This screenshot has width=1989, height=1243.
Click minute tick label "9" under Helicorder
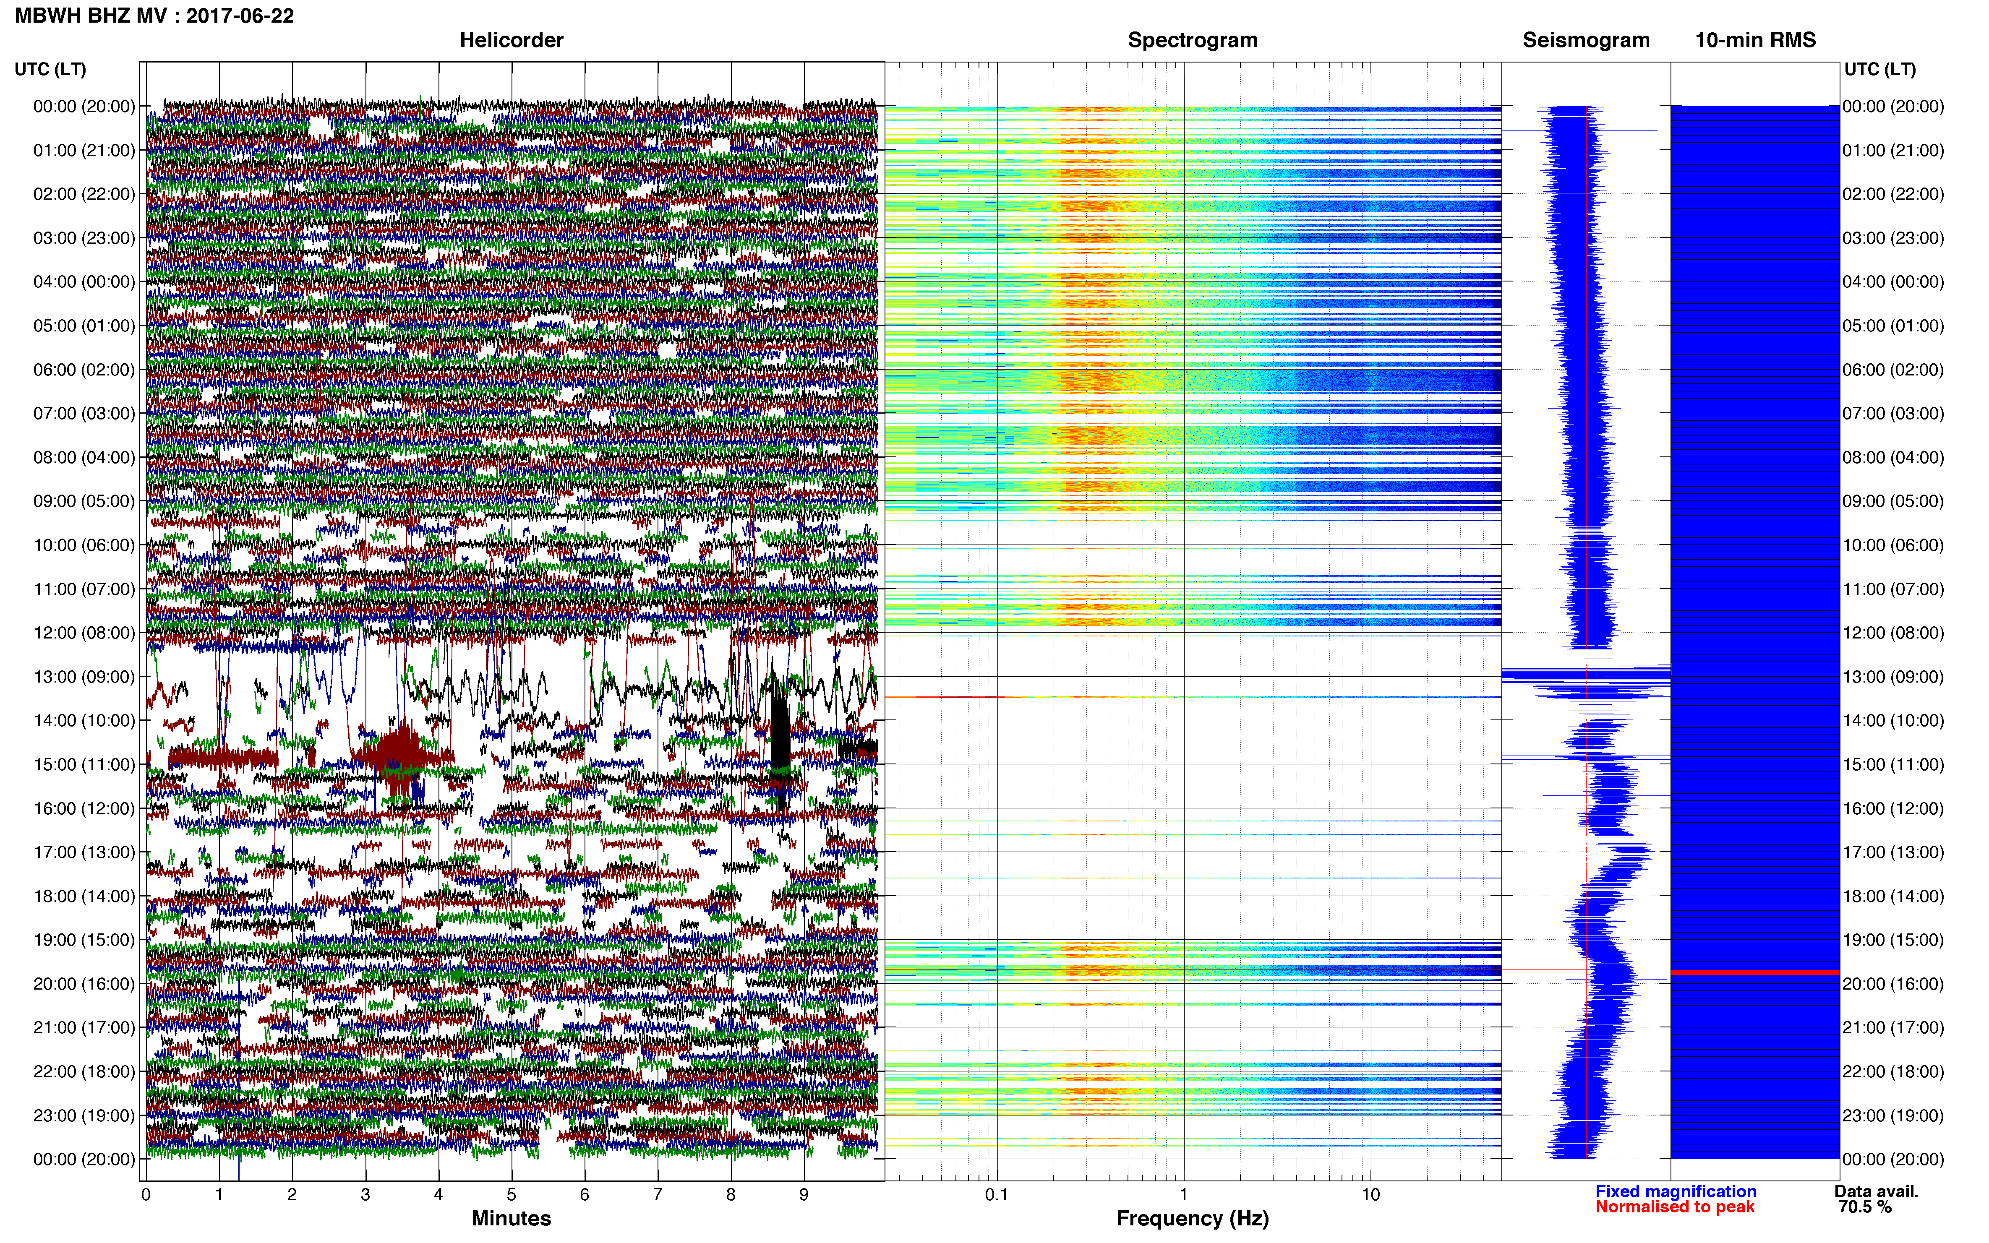[x=804, y=1194]
